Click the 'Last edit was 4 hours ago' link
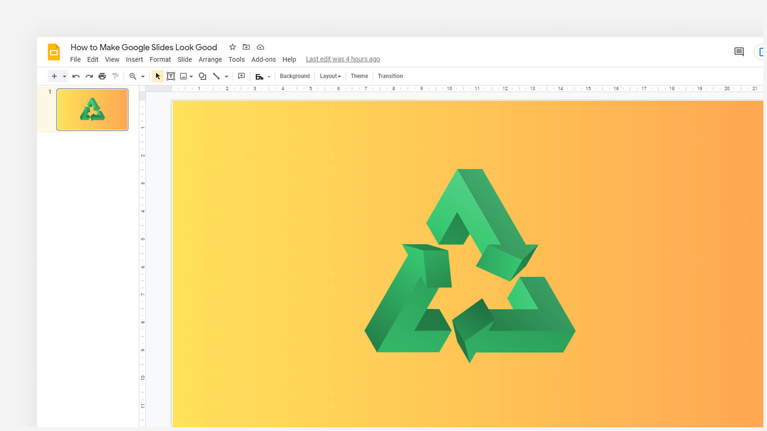Image resolution: width=767 pixels, height=431 pixels. pos(343,59)
